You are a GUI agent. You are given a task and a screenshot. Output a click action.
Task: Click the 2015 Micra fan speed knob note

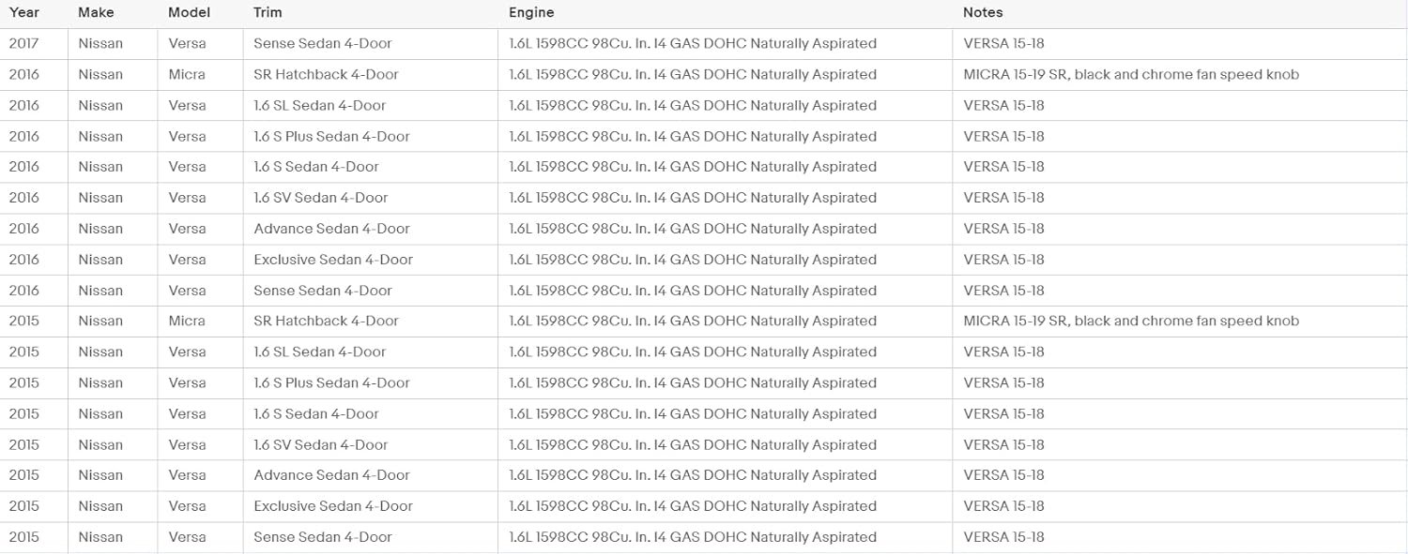(1131, 321)
